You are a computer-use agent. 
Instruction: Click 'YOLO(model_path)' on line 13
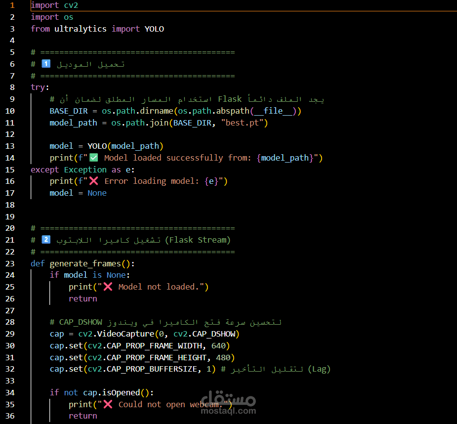point(125,146)
